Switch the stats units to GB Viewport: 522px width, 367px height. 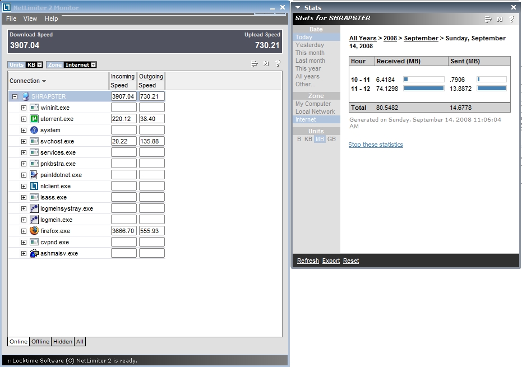click(x=331, y=139)
